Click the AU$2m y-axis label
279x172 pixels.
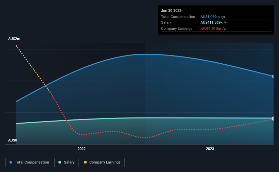pyautogui.click(x=14, y=39)
